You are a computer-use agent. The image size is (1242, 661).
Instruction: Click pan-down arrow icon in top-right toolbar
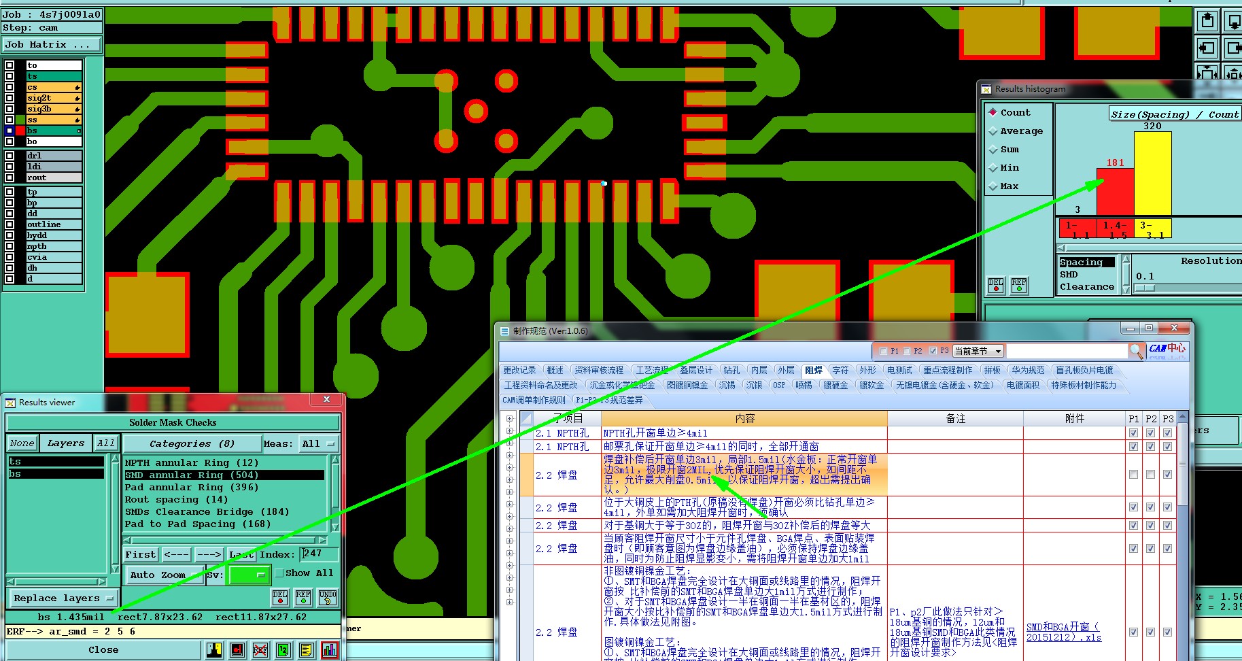[x=1232, y=21]
